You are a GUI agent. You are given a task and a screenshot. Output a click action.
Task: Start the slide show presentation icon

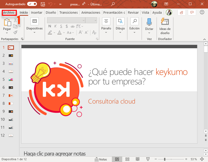[x=148, y=159]
